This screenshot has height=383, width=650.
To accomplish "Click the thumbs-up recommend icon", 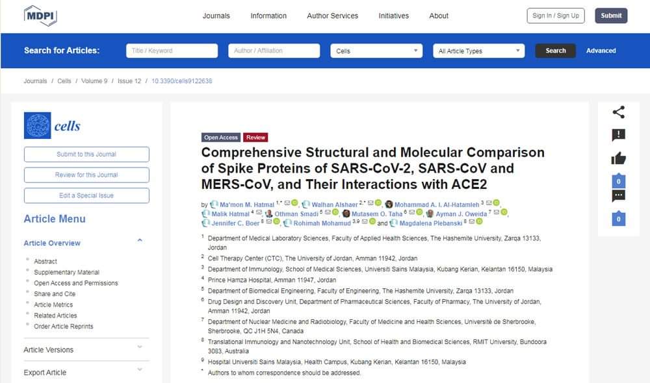I will pos(618,158).
